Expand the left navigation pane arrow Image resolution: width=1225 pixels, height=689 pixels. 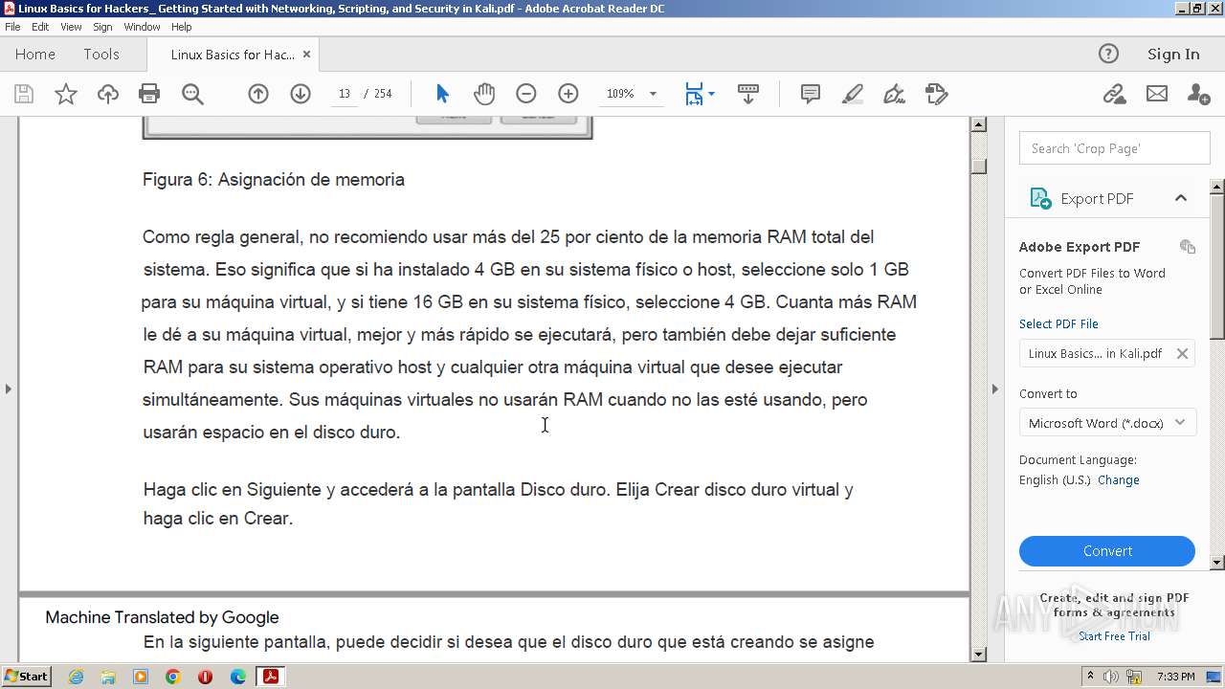pyautogui.click(x=9, y=389)
